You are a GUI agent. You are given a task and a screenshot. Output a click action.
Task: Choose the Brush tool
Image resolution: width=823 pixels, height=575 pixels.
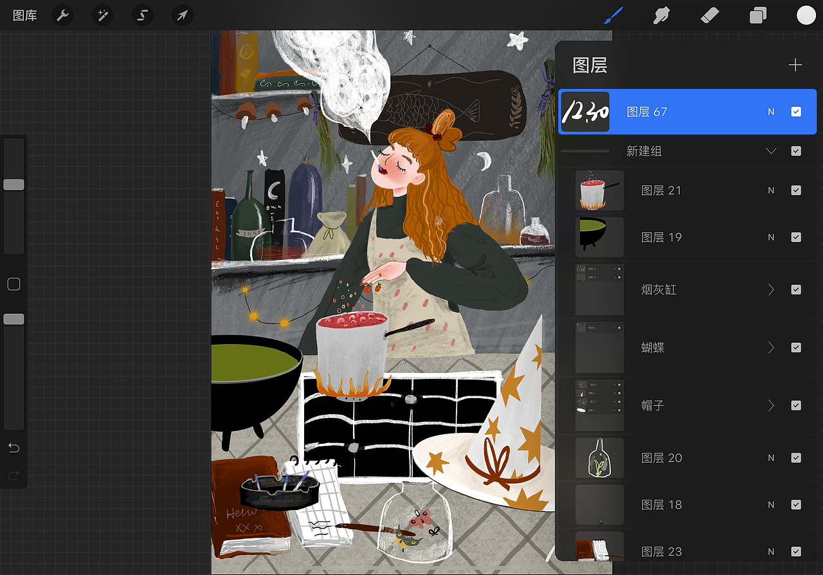click(x=613, y=15)
